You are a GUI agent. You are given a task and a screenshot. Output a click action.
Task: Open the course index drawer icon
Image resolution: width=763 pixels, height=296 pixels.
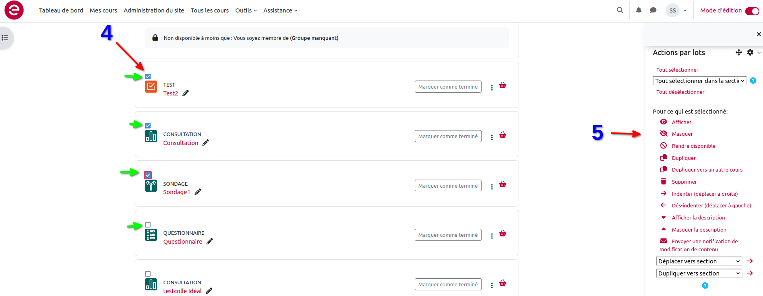coord(5,38)
